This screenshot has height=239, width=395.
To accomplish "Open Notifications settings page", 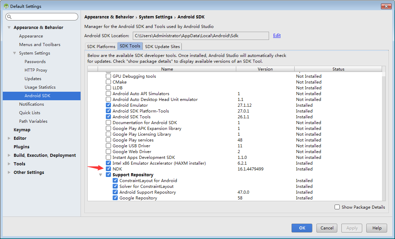I will (31, 104).
